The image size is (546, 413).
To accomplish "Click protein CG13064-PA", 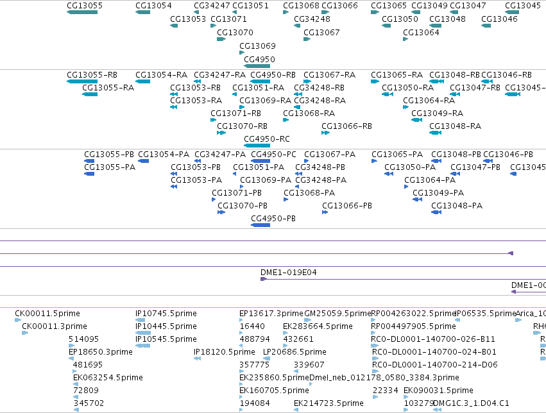I will [430, 180].
